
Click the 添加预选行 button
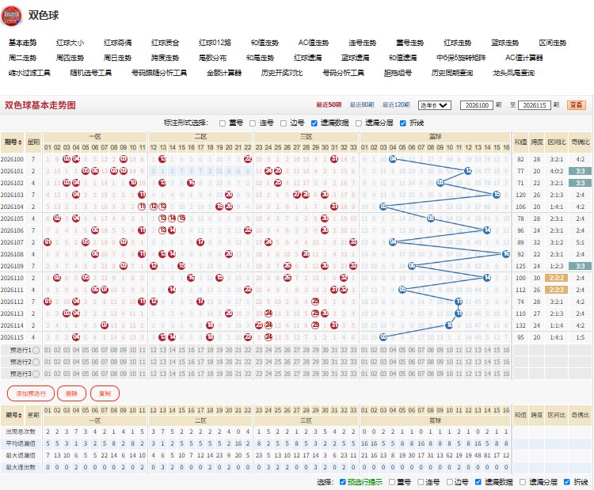tap(31, 393)
